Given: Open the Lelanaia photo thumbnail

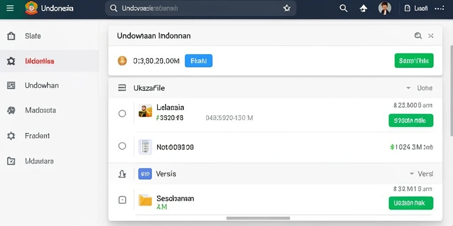Looking at the screenshot, I should point(145,111).
